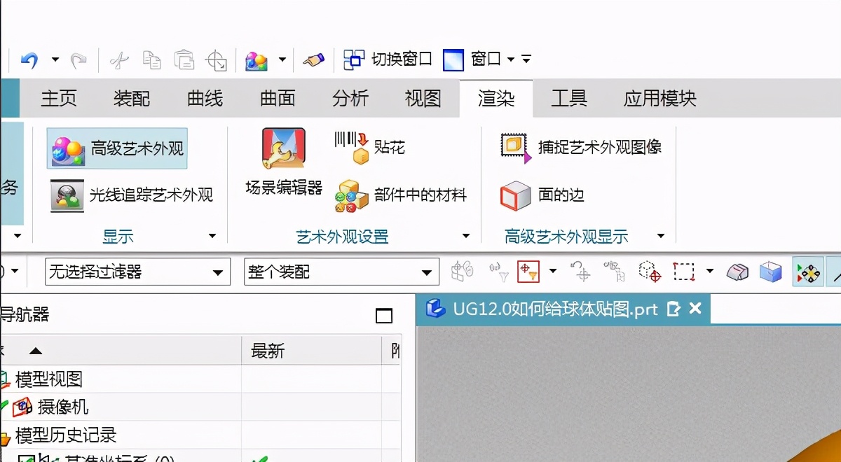This screenshot has height=462, width=841.
Task: Click the colorful spheres quick access icon
Action: (x=257, y=61)
